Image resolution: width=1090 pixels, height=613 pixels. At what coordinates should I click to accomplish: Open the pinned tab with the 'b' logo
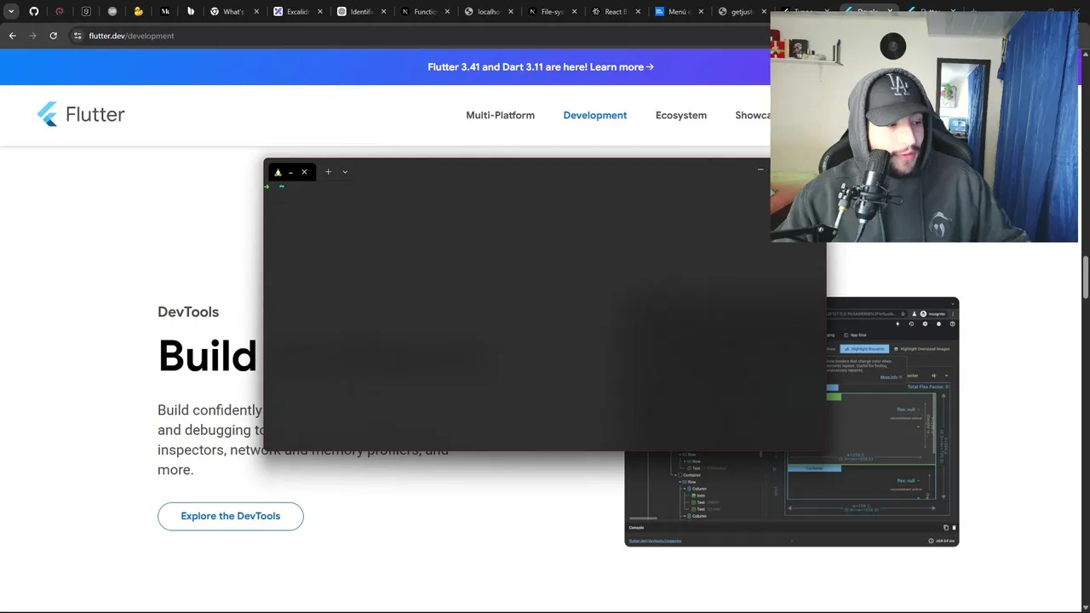[191, 12]
